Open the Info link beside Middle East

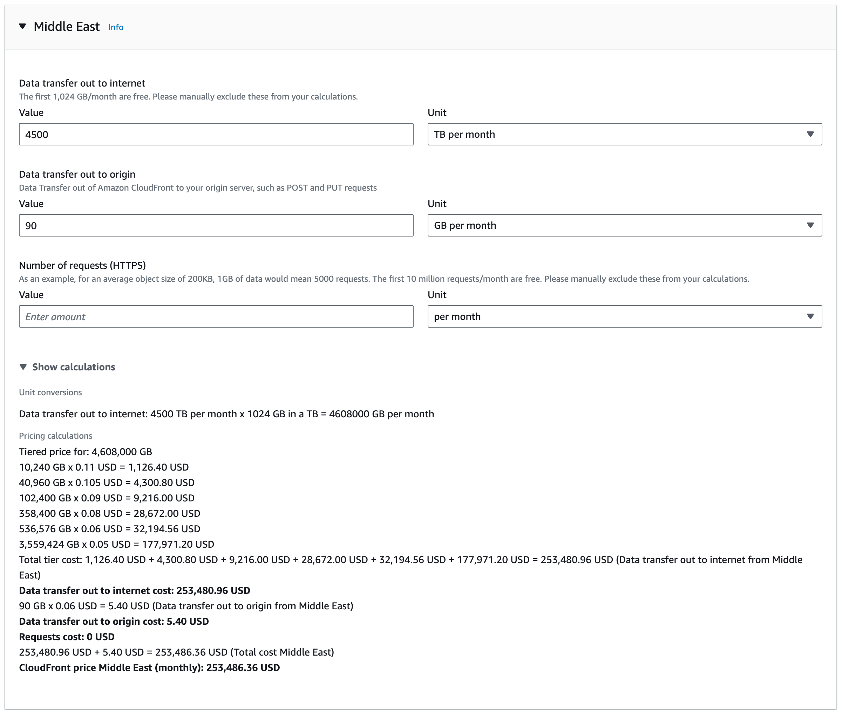pyautogui.click(x=116, y=27)
